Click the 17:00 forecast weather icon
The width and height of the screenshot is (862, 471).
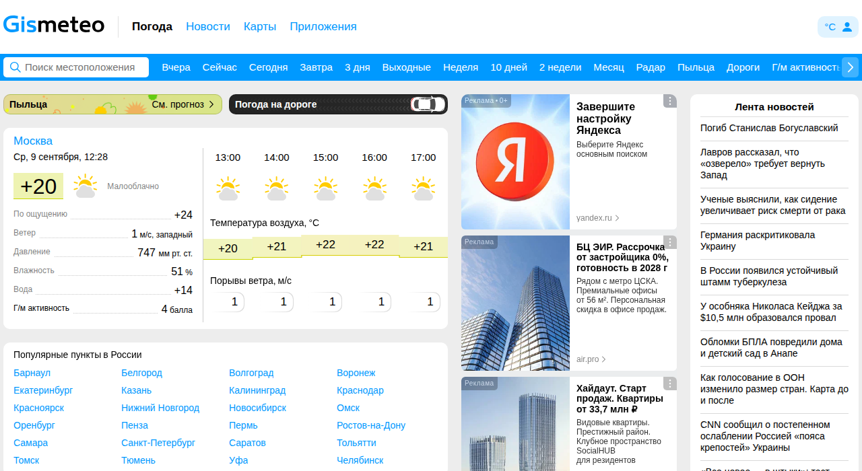[423, 189]
